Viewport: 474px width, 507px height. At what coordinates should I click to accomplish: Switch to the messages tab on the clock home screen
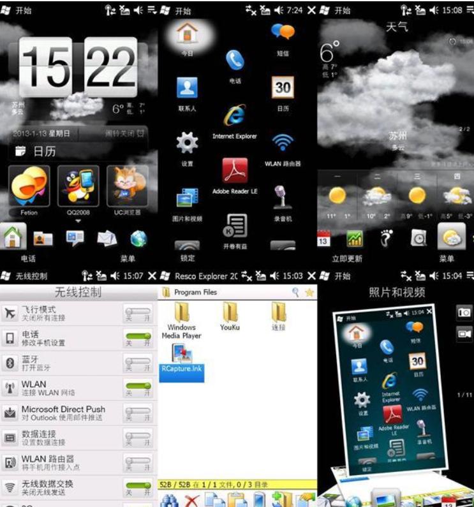[75, 238]
